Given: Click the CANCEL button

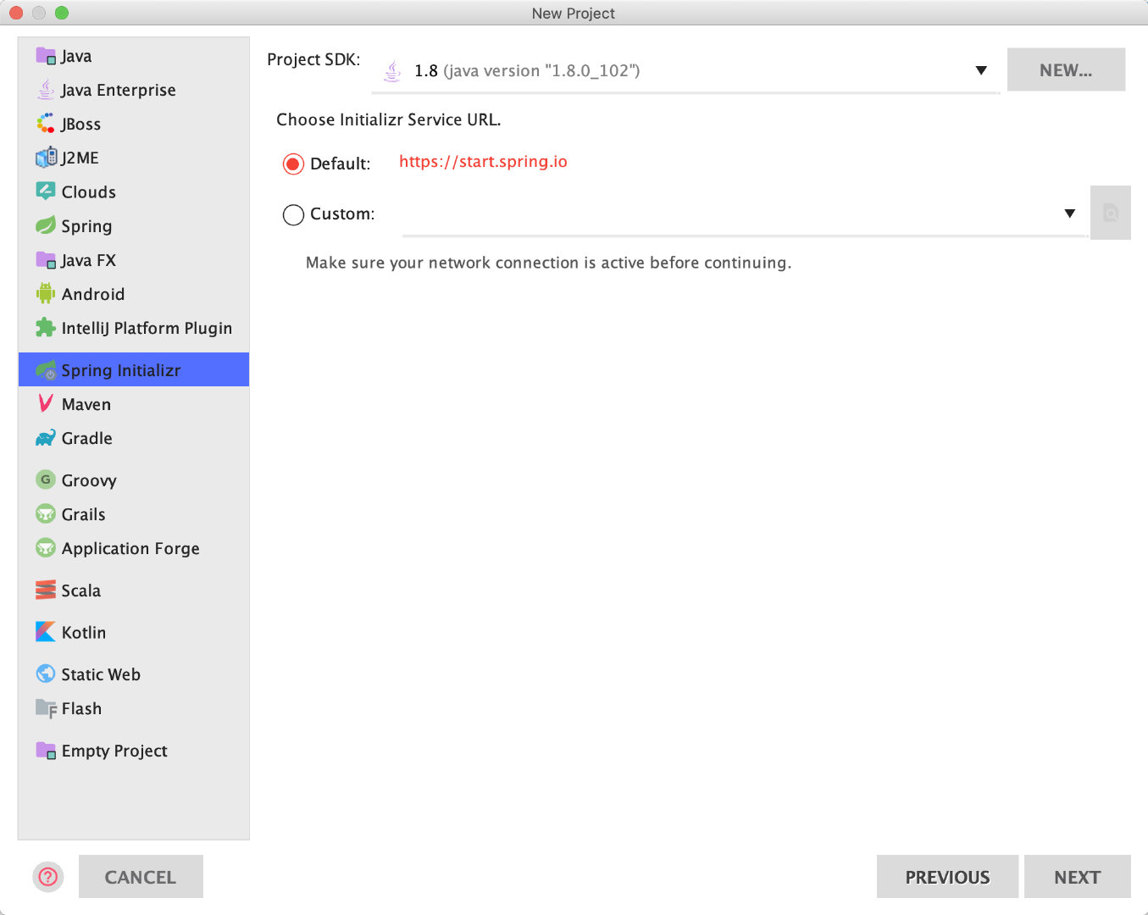Looking at the screenshot, I should [141, 877].
